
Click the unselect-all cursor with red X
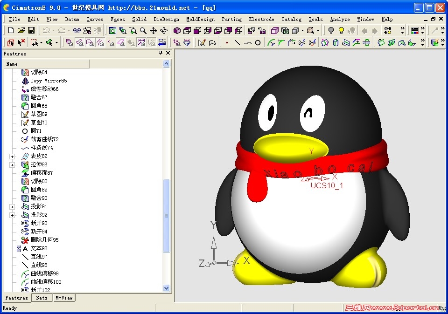21,43
